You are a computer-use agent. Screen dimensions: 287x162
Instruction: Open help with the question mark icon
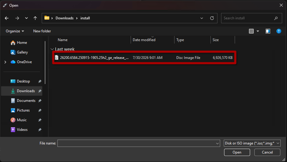279,31
